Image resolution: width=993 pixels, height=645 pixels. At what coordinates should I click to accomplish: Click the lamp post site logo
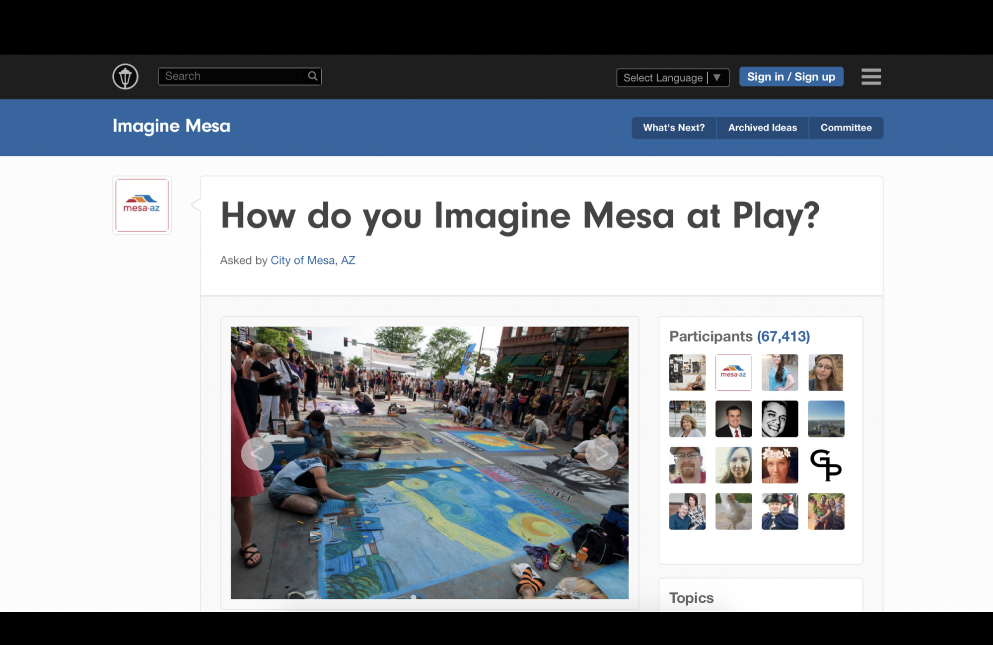(x=125, y=76)
